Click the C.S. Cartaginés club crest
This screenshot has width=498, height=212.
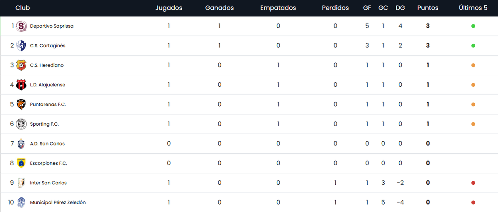click(21, 45)
